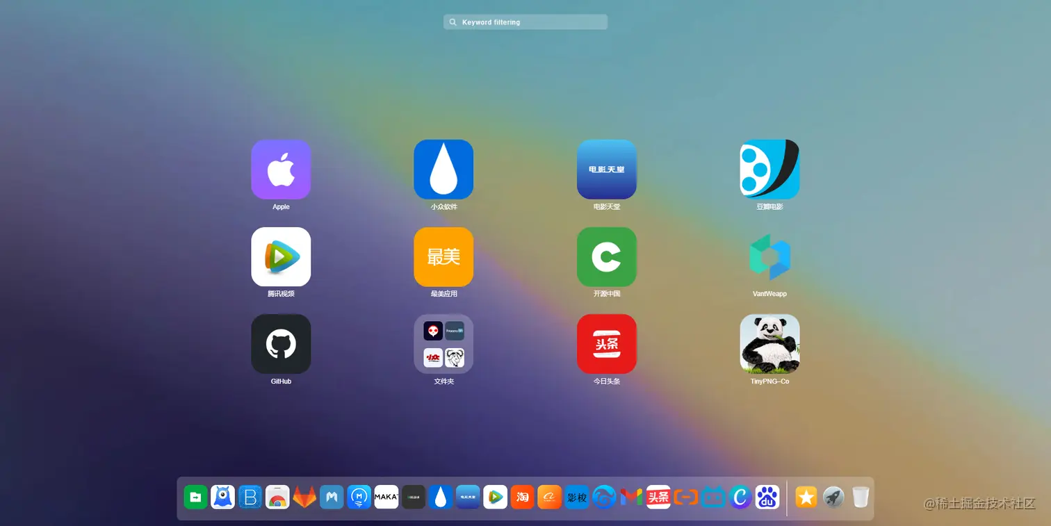Open the TinyPNG panda icon
The image size is (1051, 526).
click(x=769, y=344)
